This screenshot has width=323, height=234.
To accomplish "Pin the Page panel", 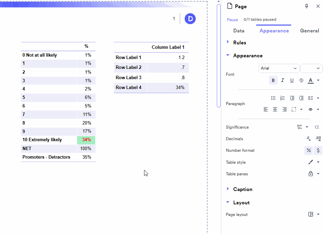I will [307, 6].
